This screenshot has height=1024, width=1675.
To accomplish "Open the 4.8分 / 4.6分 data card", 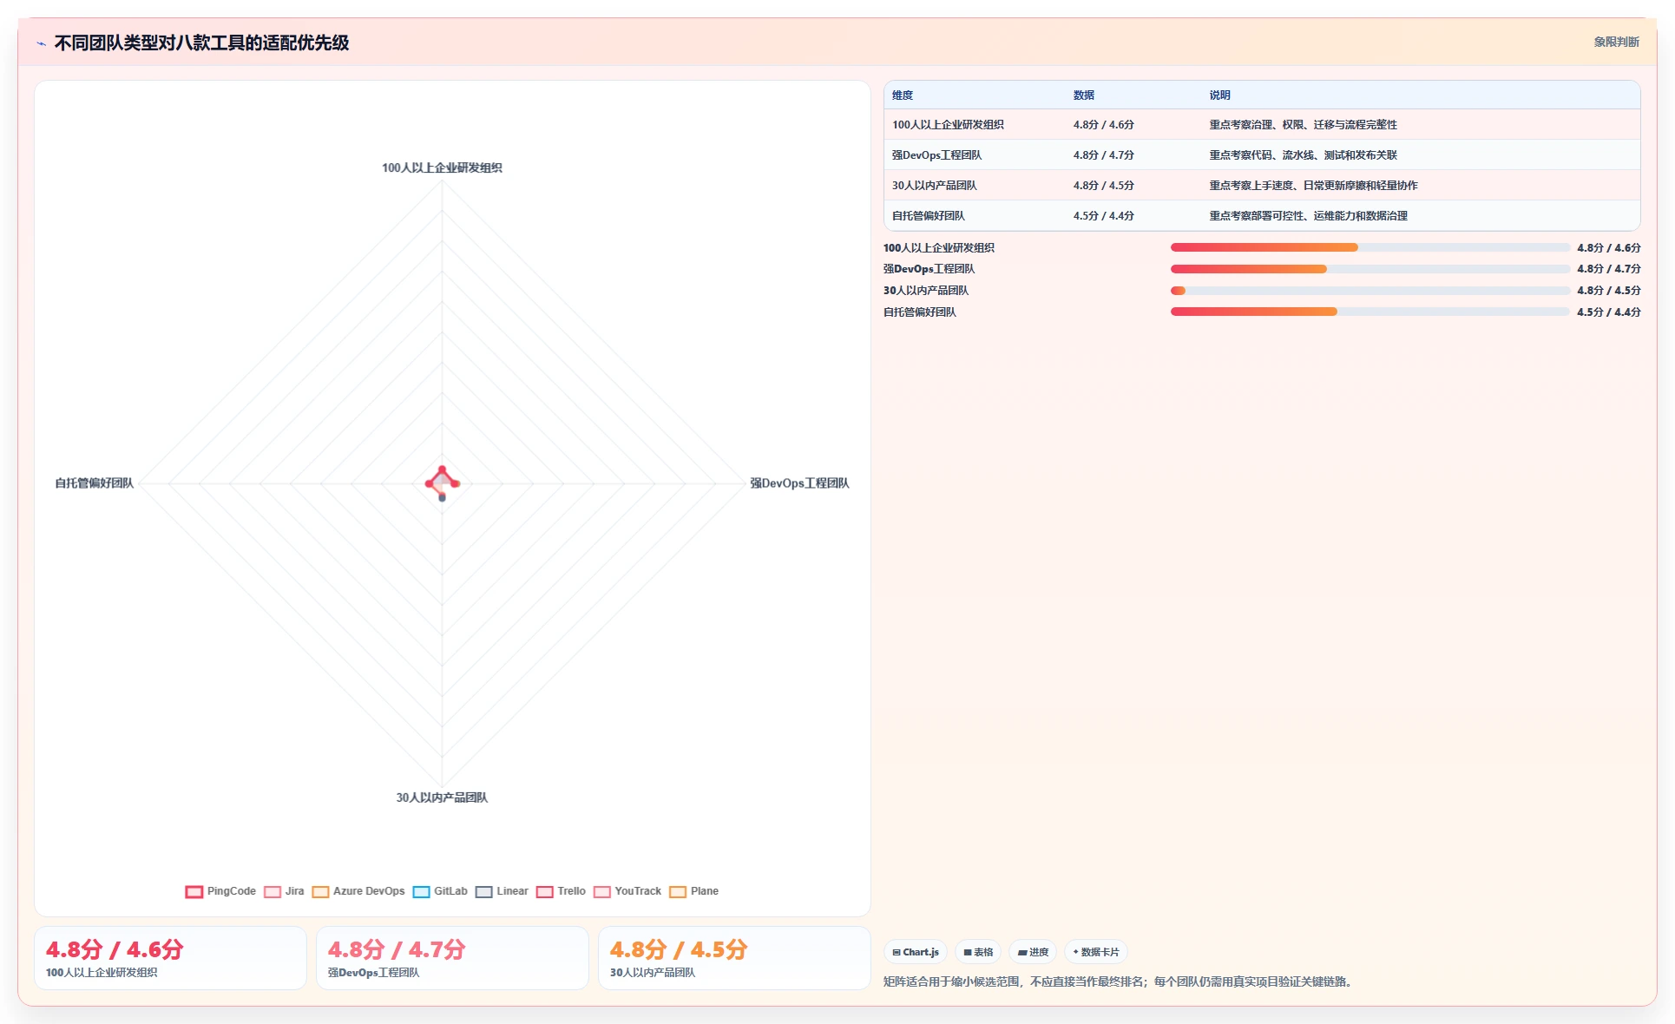I will point(170,958).
